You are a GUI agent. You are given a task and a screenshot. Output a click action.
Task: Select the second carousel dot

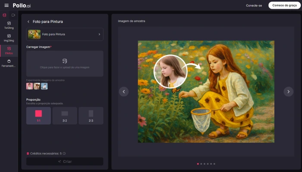pos(201,164)
